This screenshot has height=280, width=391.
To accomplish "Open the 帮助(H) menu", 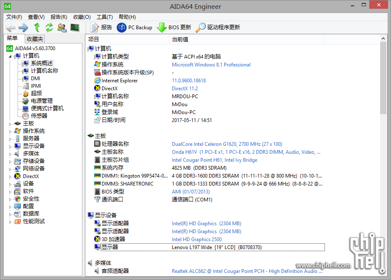I will pos(127,17).
